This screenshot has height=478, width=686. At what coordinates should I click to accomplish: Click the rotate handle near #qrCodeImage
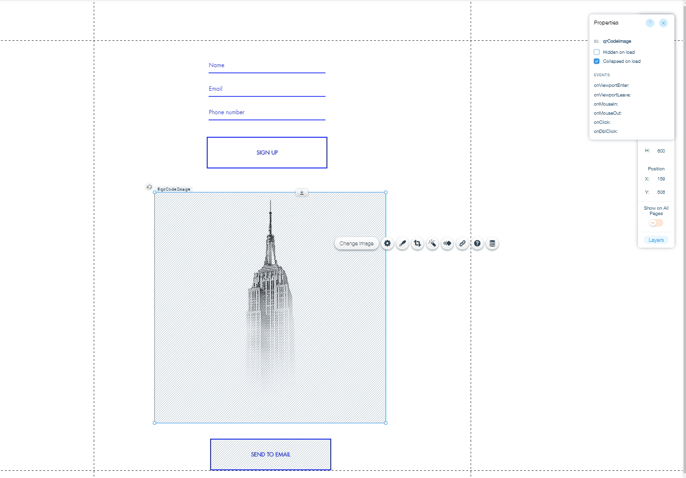(150, 187)
